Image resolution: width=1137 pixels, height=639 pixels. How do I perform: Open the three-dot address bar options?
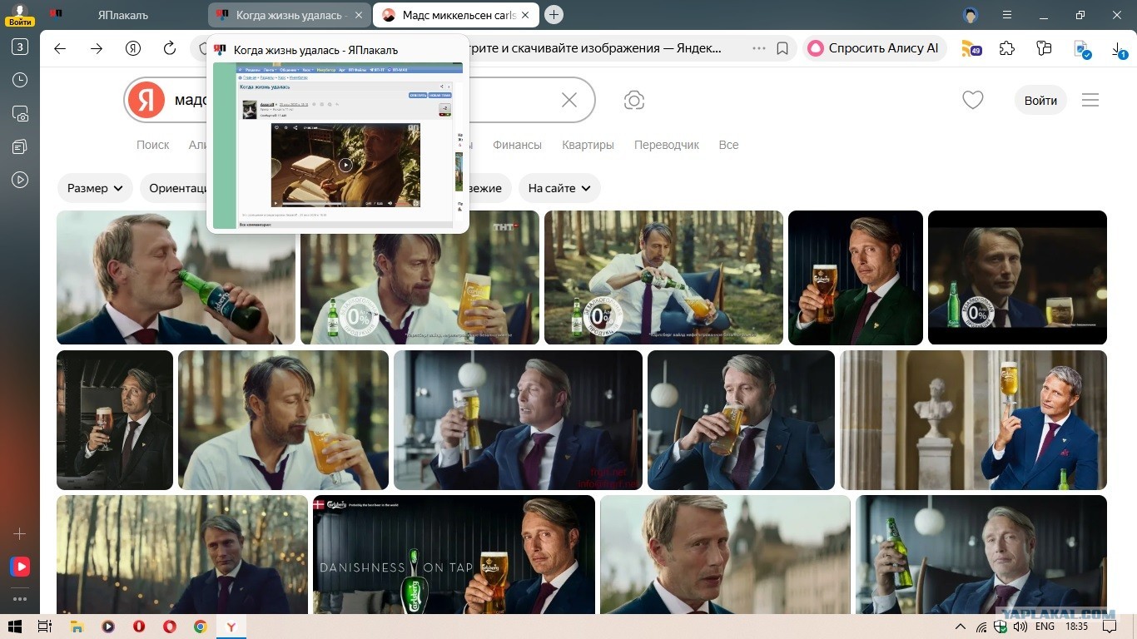coord(758,48)
